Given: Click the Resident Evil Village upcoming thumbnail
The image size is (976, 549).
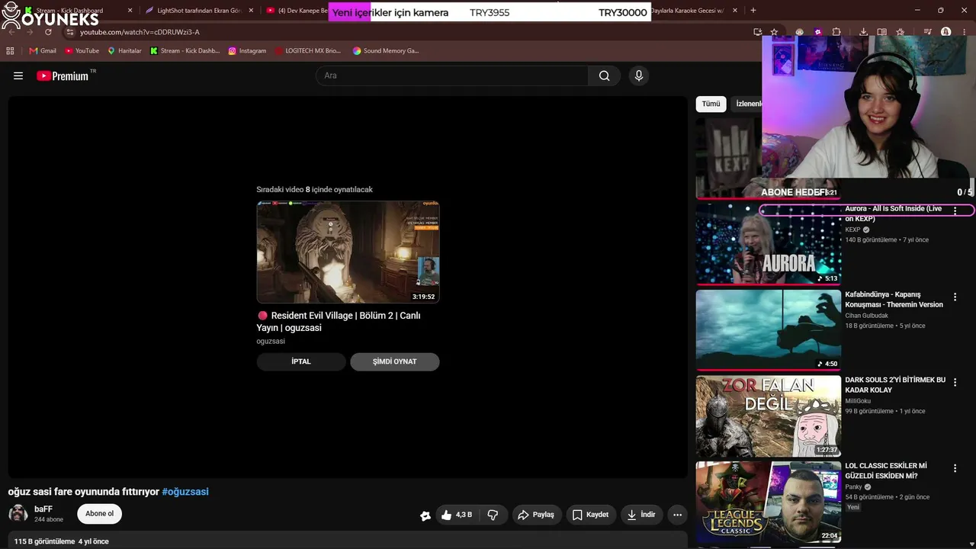Looking at the screenshot, I should pos(348,252).
